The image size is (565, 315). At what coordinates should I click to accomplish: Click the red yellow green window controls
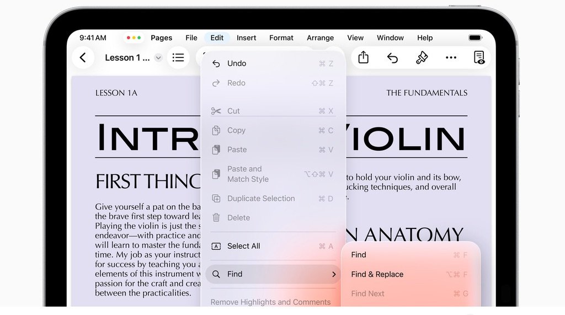coord(134,38)
